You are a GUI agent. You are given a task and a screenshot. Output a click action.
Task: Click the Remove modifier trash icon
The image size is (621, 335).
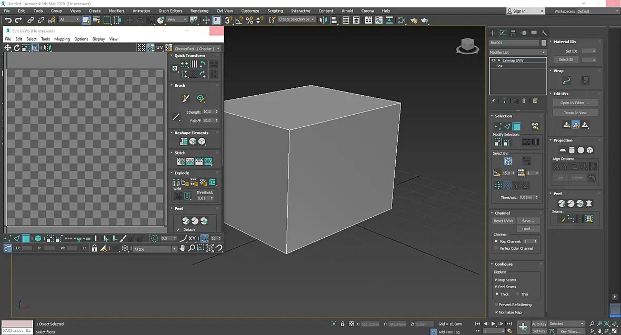point(524,101)
